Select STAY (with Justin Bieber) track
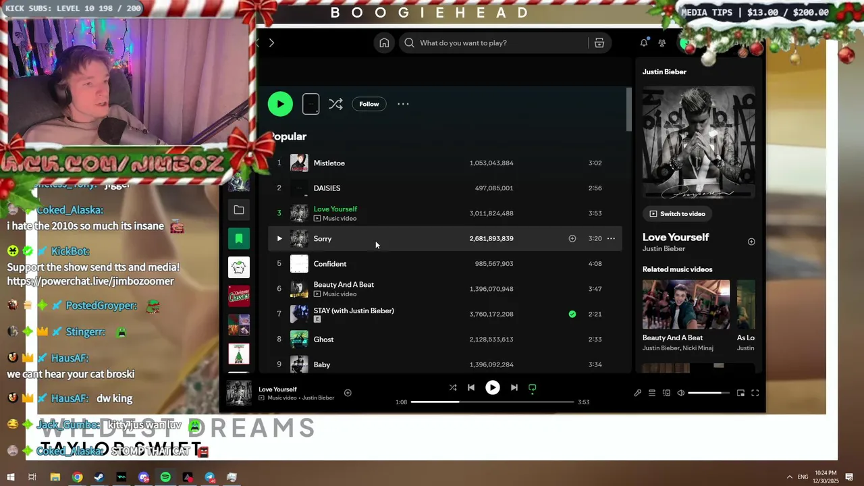 [x=445, y=314]
